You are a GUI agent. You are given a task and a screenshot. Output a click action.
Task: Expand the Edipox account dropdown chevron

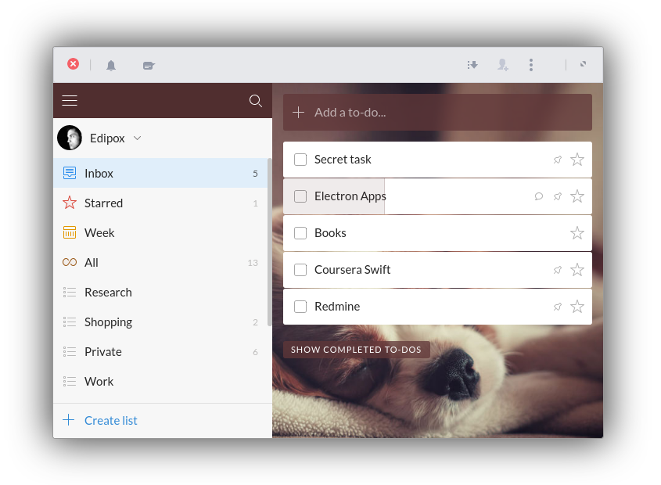(x=138, y=138)
